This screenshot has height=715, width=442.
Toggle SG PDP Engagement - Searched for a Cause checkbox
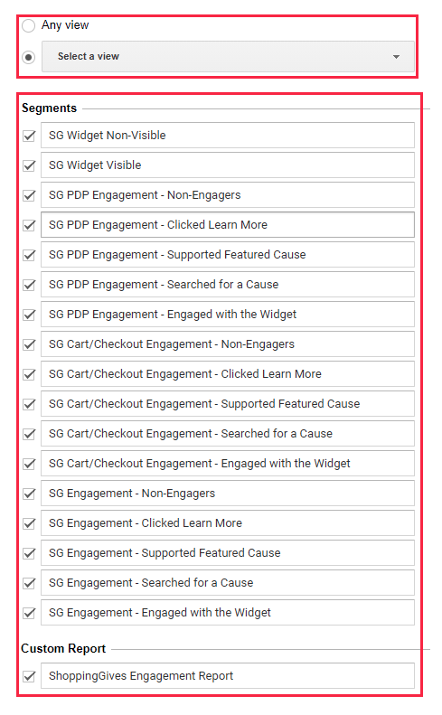coord(29,285)
